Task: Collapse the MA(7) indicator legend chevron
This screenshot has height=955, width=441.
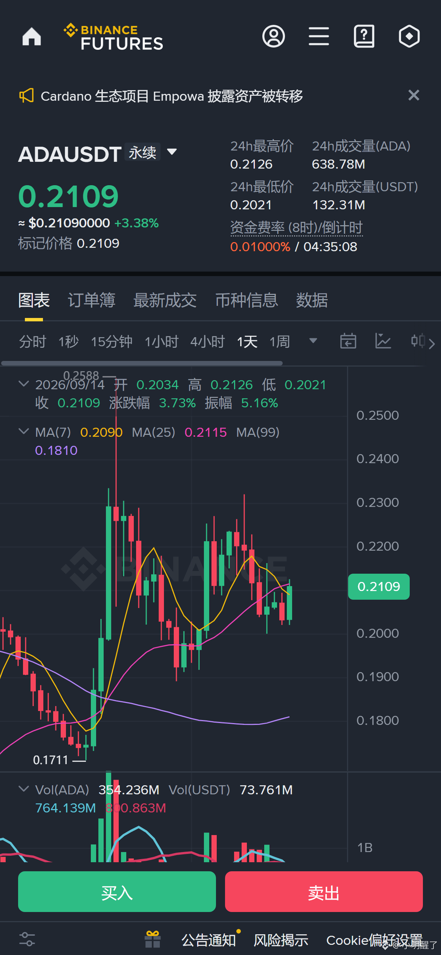Action: tap(24, 431)
